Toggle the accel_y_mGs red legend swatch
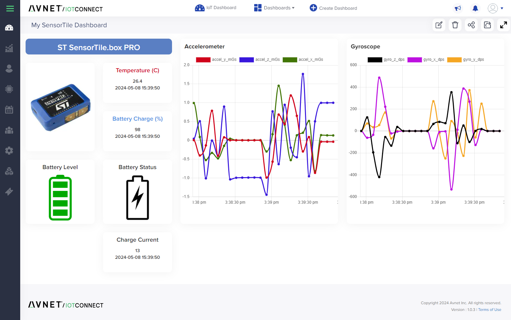 [x=203, y=59]
